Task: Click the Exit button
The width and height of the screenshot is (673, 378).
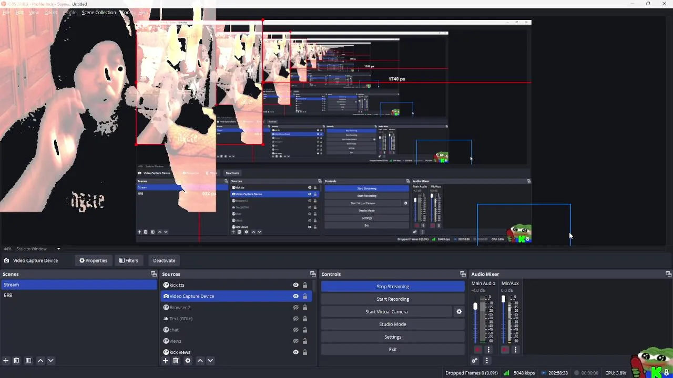Action: tap(393, 350)
